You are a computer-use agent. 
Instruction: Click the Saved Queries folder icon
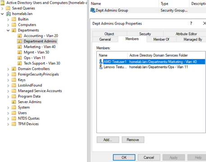(8, 8)
